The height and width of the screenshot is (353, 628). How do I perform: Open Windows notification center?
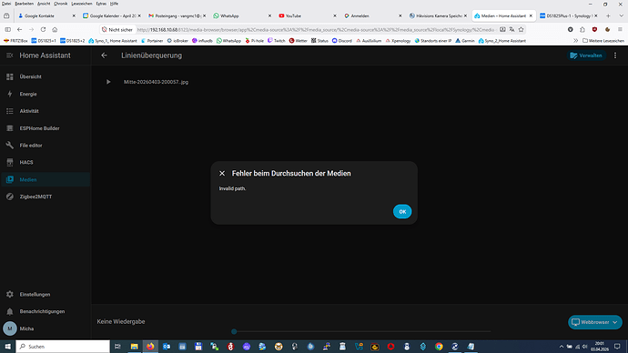click(617, 347)
